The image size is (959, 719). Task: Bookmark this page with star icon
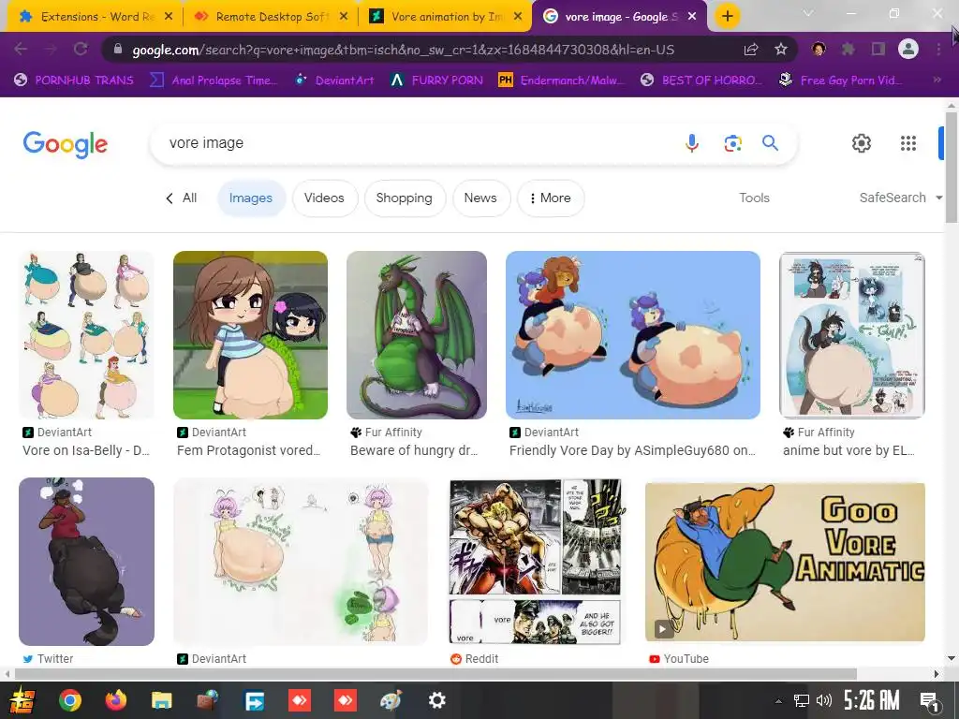click(781, 49)
